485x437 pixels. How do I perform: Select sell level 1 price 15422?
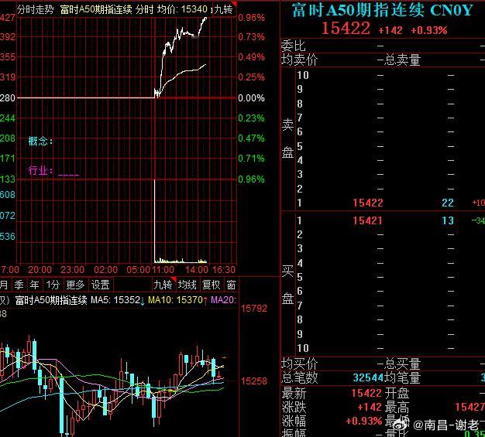click(x=368, y=203)
